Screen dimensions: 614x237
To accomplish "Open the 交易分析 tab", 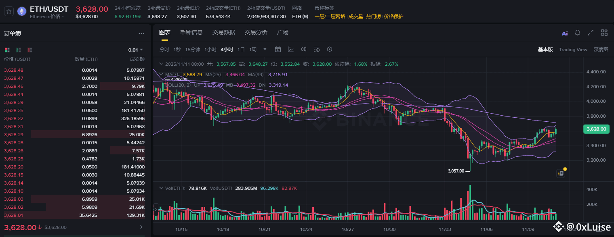I will point(256,32).
